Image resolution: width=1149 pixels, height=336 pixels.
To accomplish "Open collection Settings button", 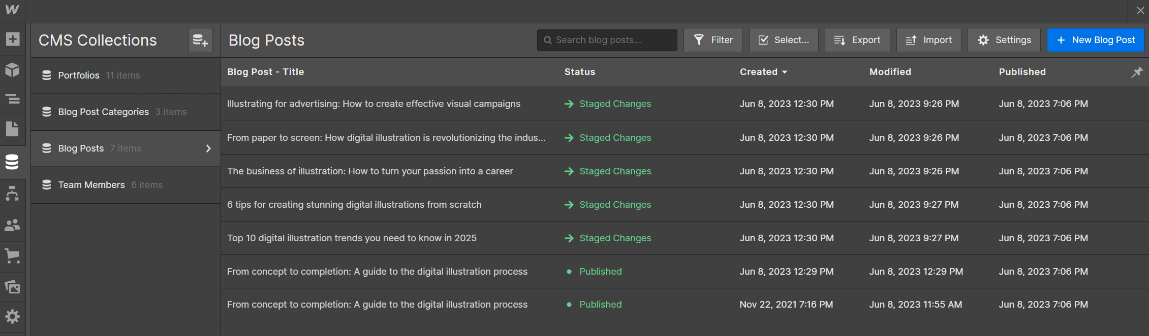I will tap(1004, 40).
